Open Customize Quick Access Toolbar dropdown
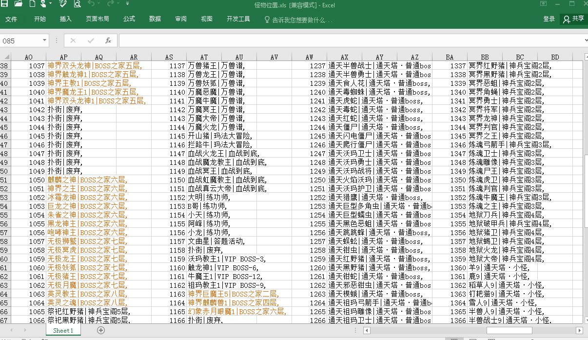Viewport: 588px width, 340px height. [x=127, y=4]
